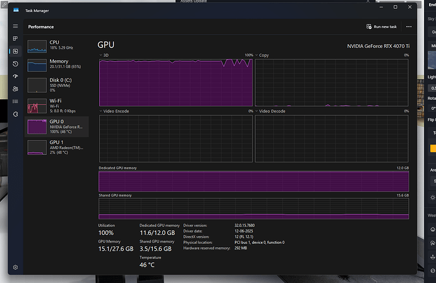Select the Performance page icon

(15, 51)
